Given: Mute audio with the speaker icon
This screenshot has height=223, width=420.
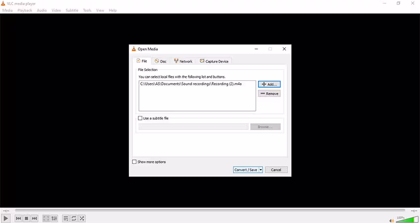Looking at the screenshot, I should click(392, 221).
